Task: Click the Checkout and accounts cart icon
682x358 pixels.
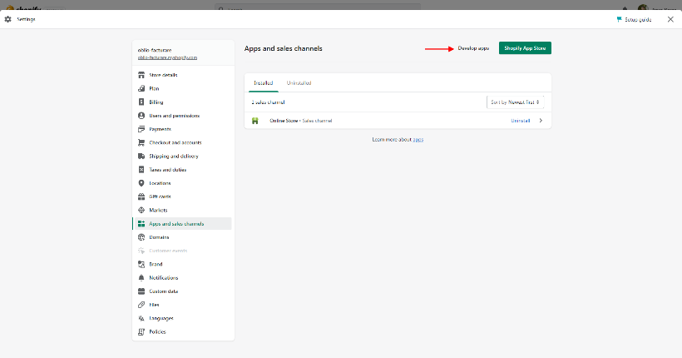Action: [x=141, y=142]
